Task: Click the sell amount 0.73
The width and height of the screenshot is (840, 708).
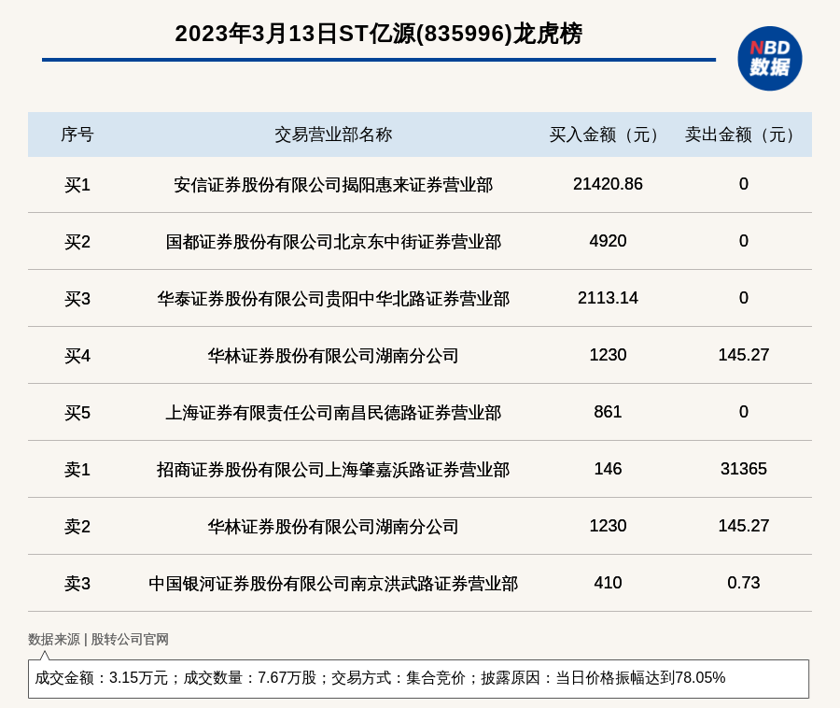Action: coord(743,583)
